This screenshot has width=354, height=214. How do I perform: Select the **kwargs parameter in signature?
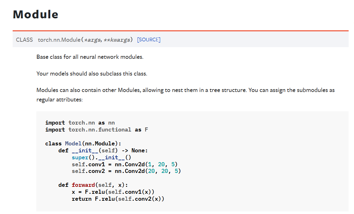tap(117, 40)
